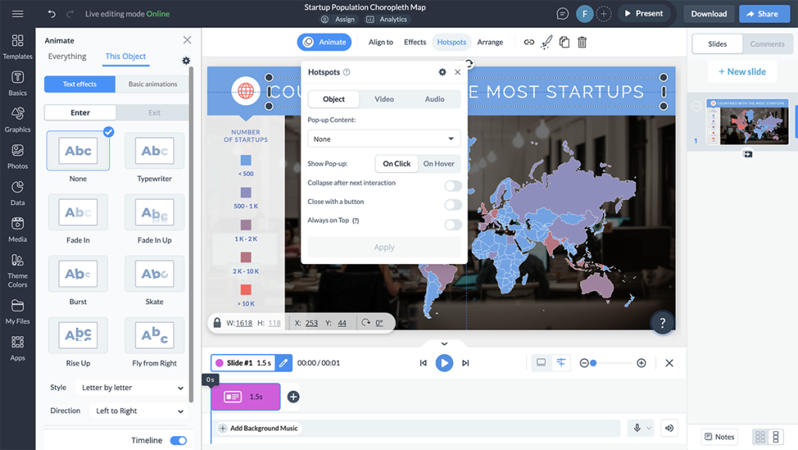
Task: Open the comments chat bubble icon
Action: point(563,14)
